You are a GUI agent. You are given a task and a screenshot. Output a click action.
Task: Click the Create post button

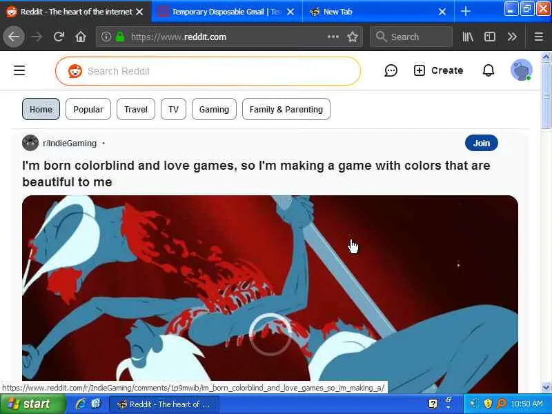coord(438,70)
